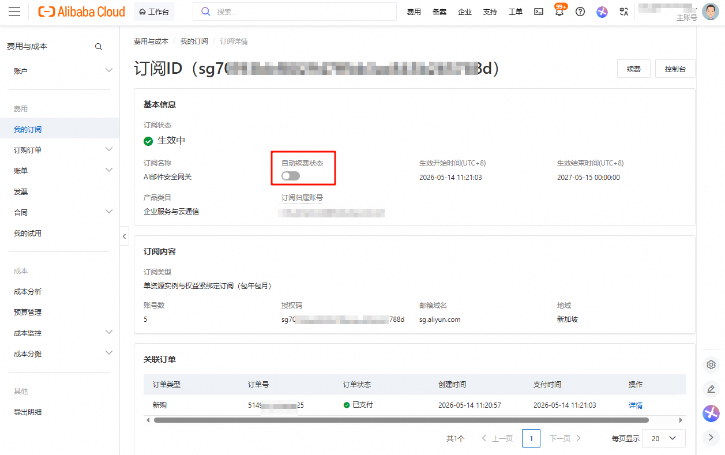The width and height of the screenshot is (725, 455).
Task: Click the search magnifier in top search bar
Action: click(205, 12)
